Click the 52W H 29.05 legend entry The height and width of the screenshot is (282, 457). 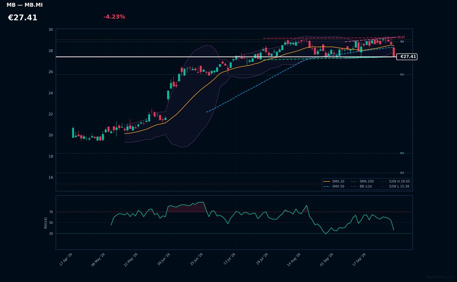[395, 182]
